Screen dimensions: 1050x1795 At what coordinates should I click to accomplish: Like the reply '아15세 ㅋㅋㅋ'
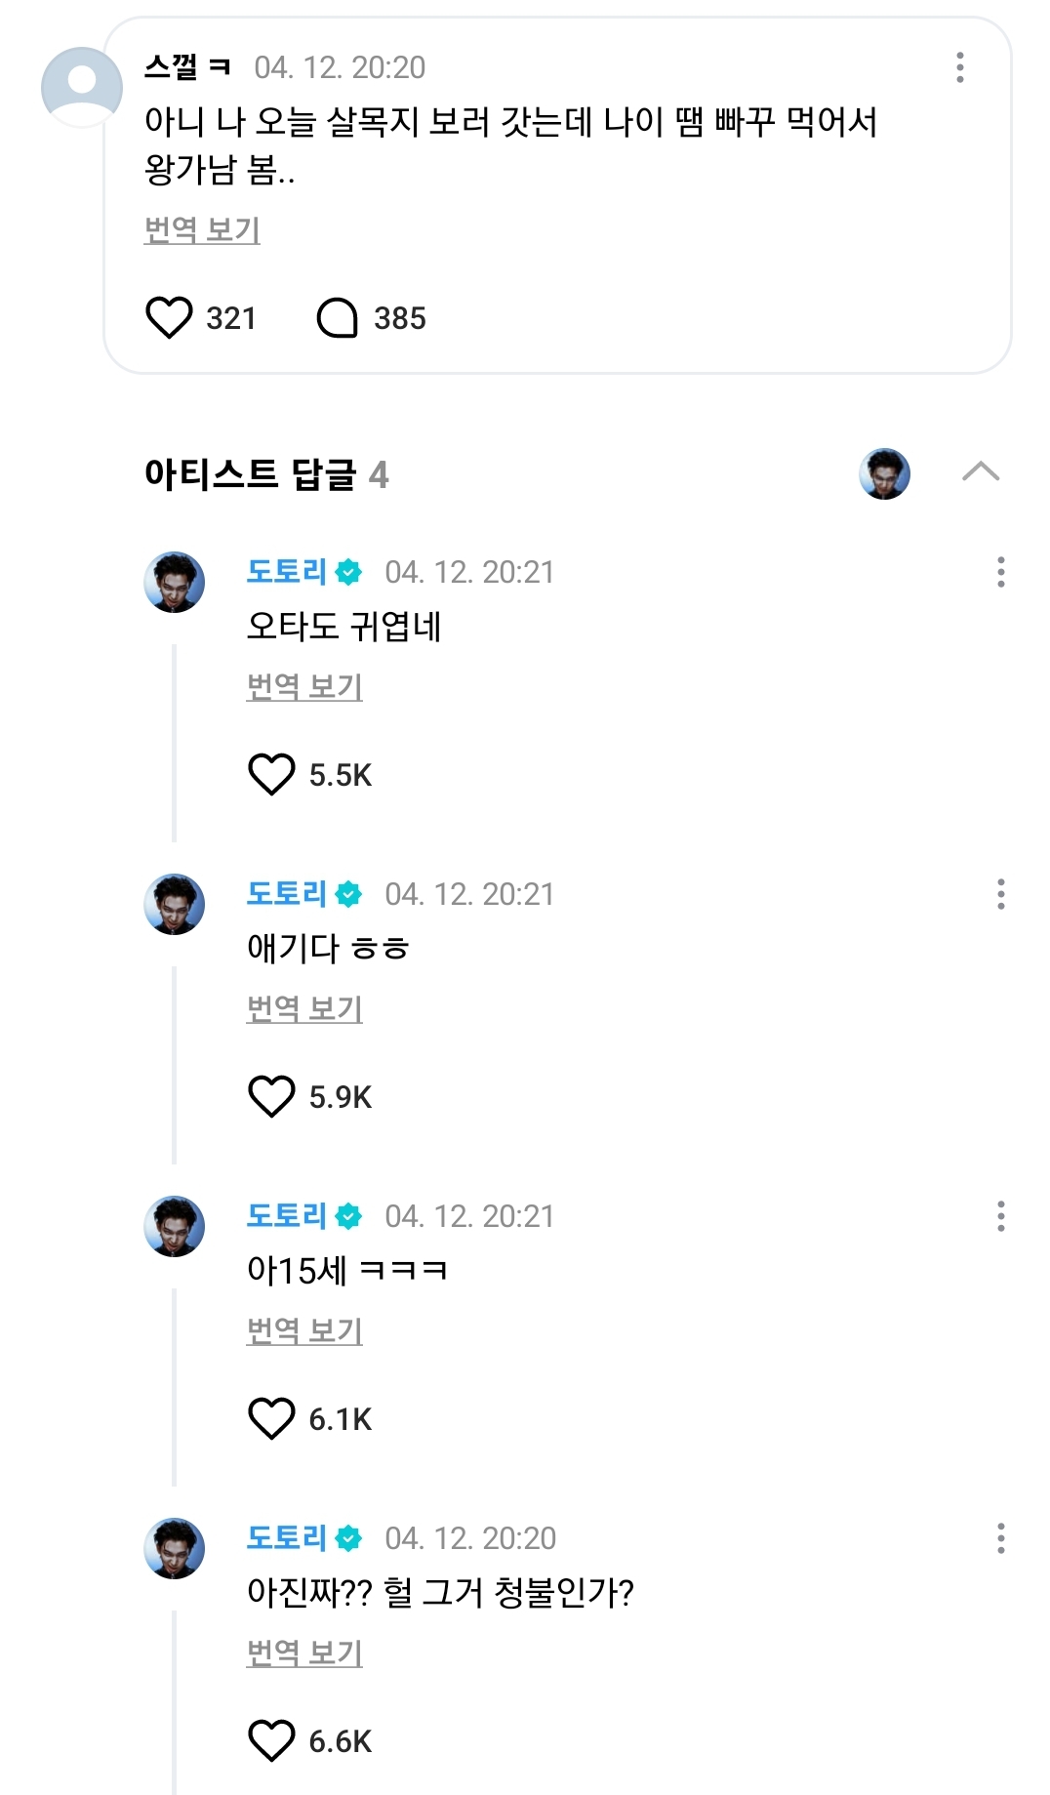point(271,1419)
